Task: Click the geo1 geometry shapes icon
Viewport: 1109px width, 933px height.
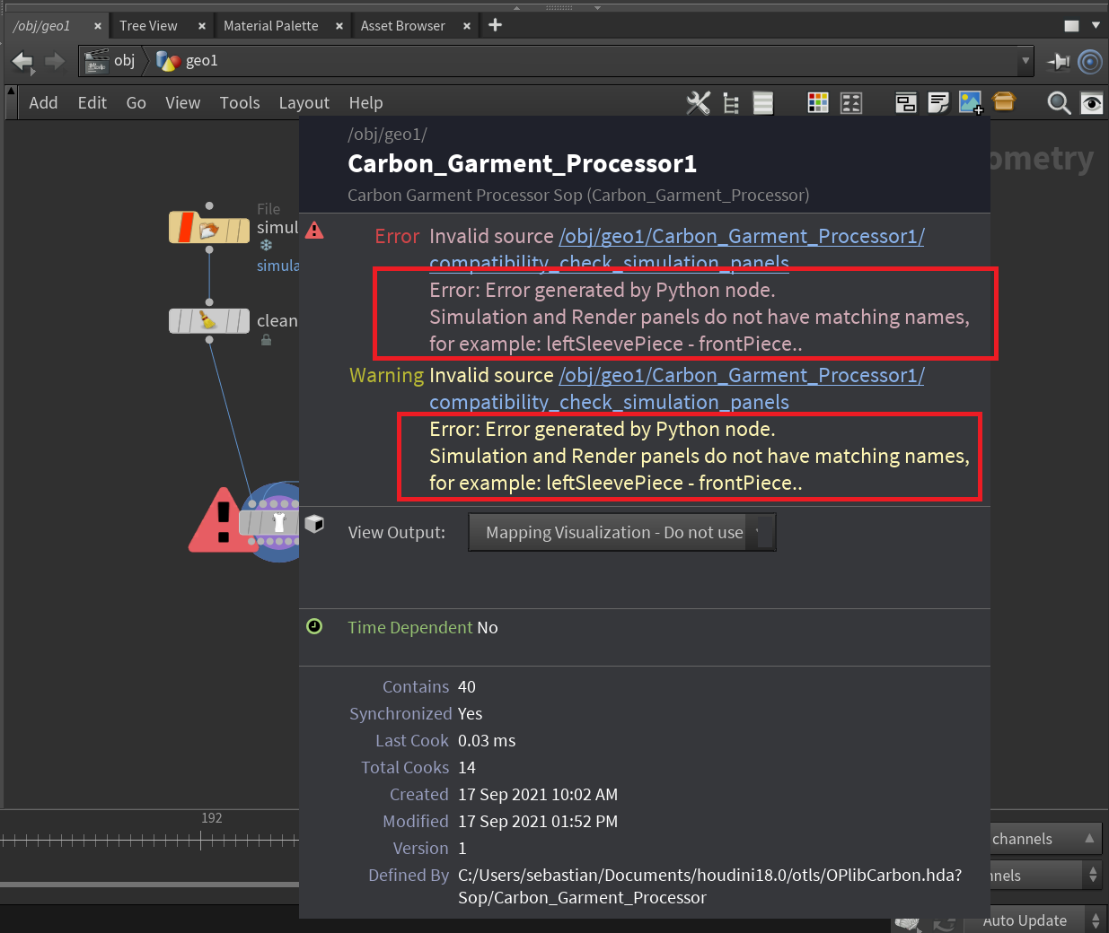Action: pyautogui.click(x=168, y=61)
